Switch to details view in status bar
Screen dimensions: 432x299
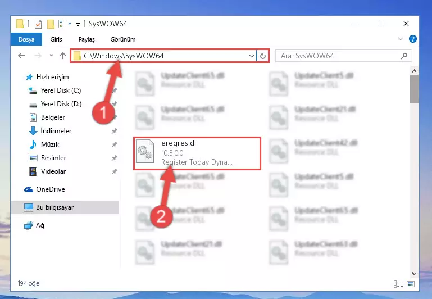(x=398, y=284)
